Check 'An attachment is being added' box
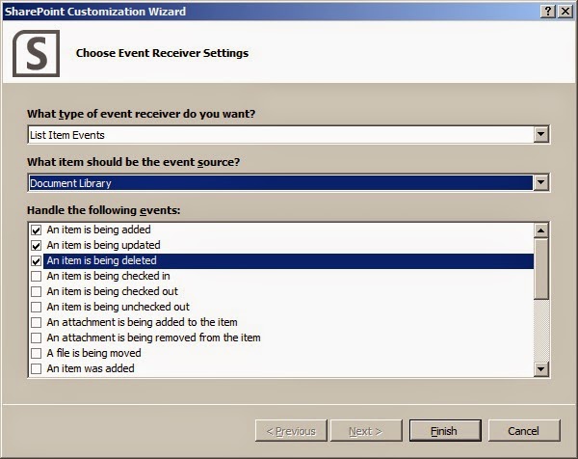Image resolution: width=578 pixels, height=459 pixels. point(37,322)
